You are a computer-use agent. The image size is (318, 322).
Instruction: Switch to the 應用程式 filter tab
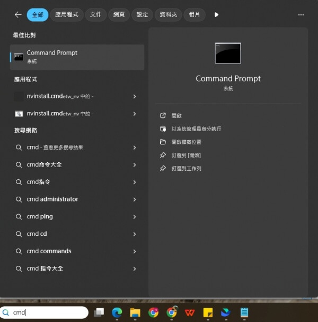pos(67,15)
